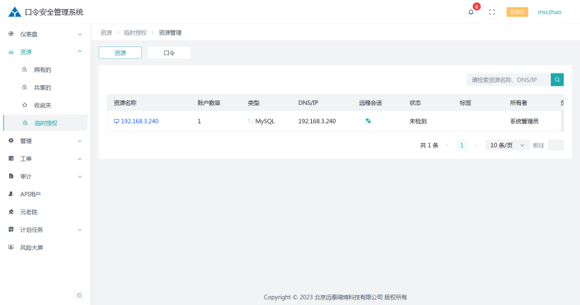Screen dimensions: 580x305
Task: Launch remote session icon for 192.168.3.240
Action: (368, 121)
